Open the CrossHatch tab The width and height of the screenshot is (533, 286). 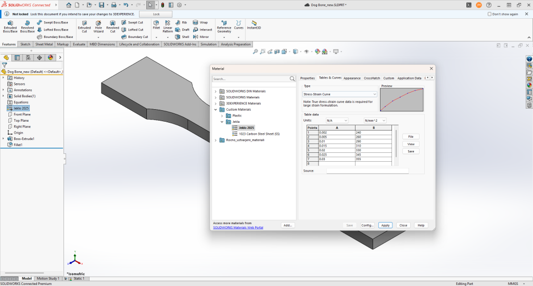tap(372, 78)
